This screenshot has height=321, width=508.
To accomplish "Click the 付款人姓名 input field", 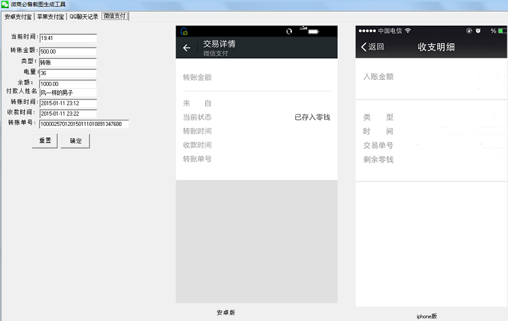I will 68,93.
